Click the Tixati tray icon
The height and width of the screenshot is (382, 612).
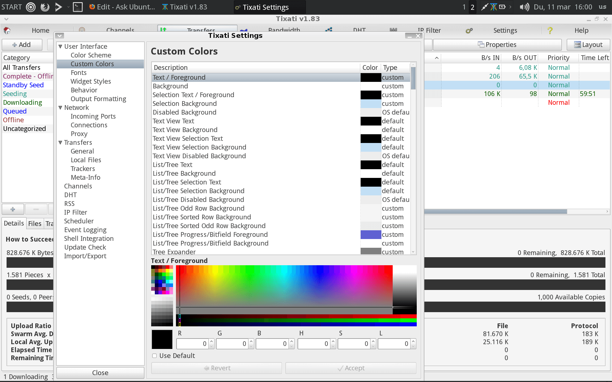coord(494,7)
